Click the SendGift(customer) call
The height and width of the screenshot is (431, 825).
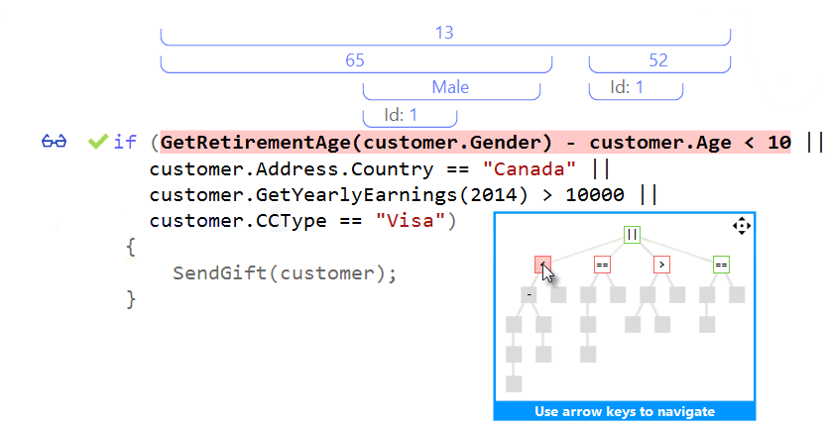pyautogui.click(x=284, y=273)
